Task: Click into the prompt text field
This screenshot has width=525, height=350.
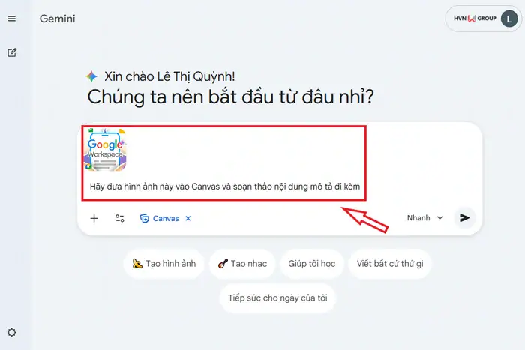Action: (x=225, y=187)
